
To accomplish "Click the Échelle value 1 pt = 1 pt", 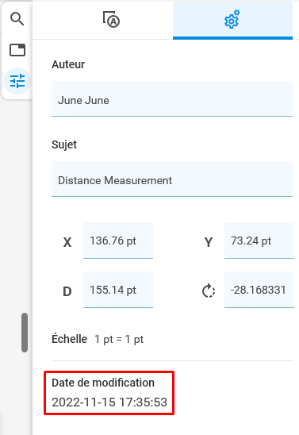I will [x=119, y=339].
